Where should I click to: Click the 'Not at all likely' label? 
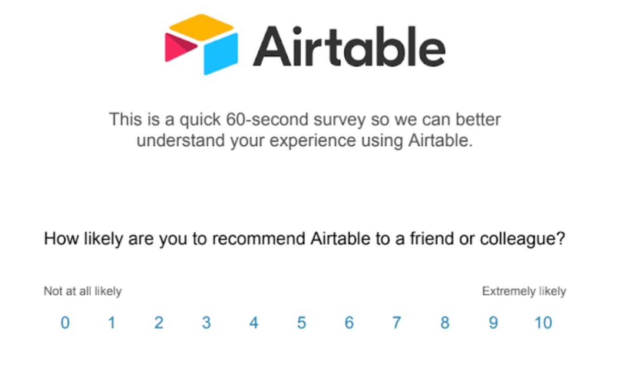coord(82,291)
